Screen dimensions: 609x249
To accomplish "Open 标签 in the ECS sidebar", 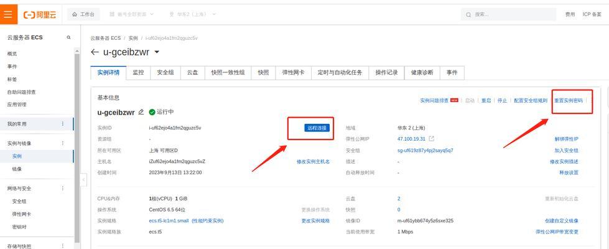I will coord(12,79).
